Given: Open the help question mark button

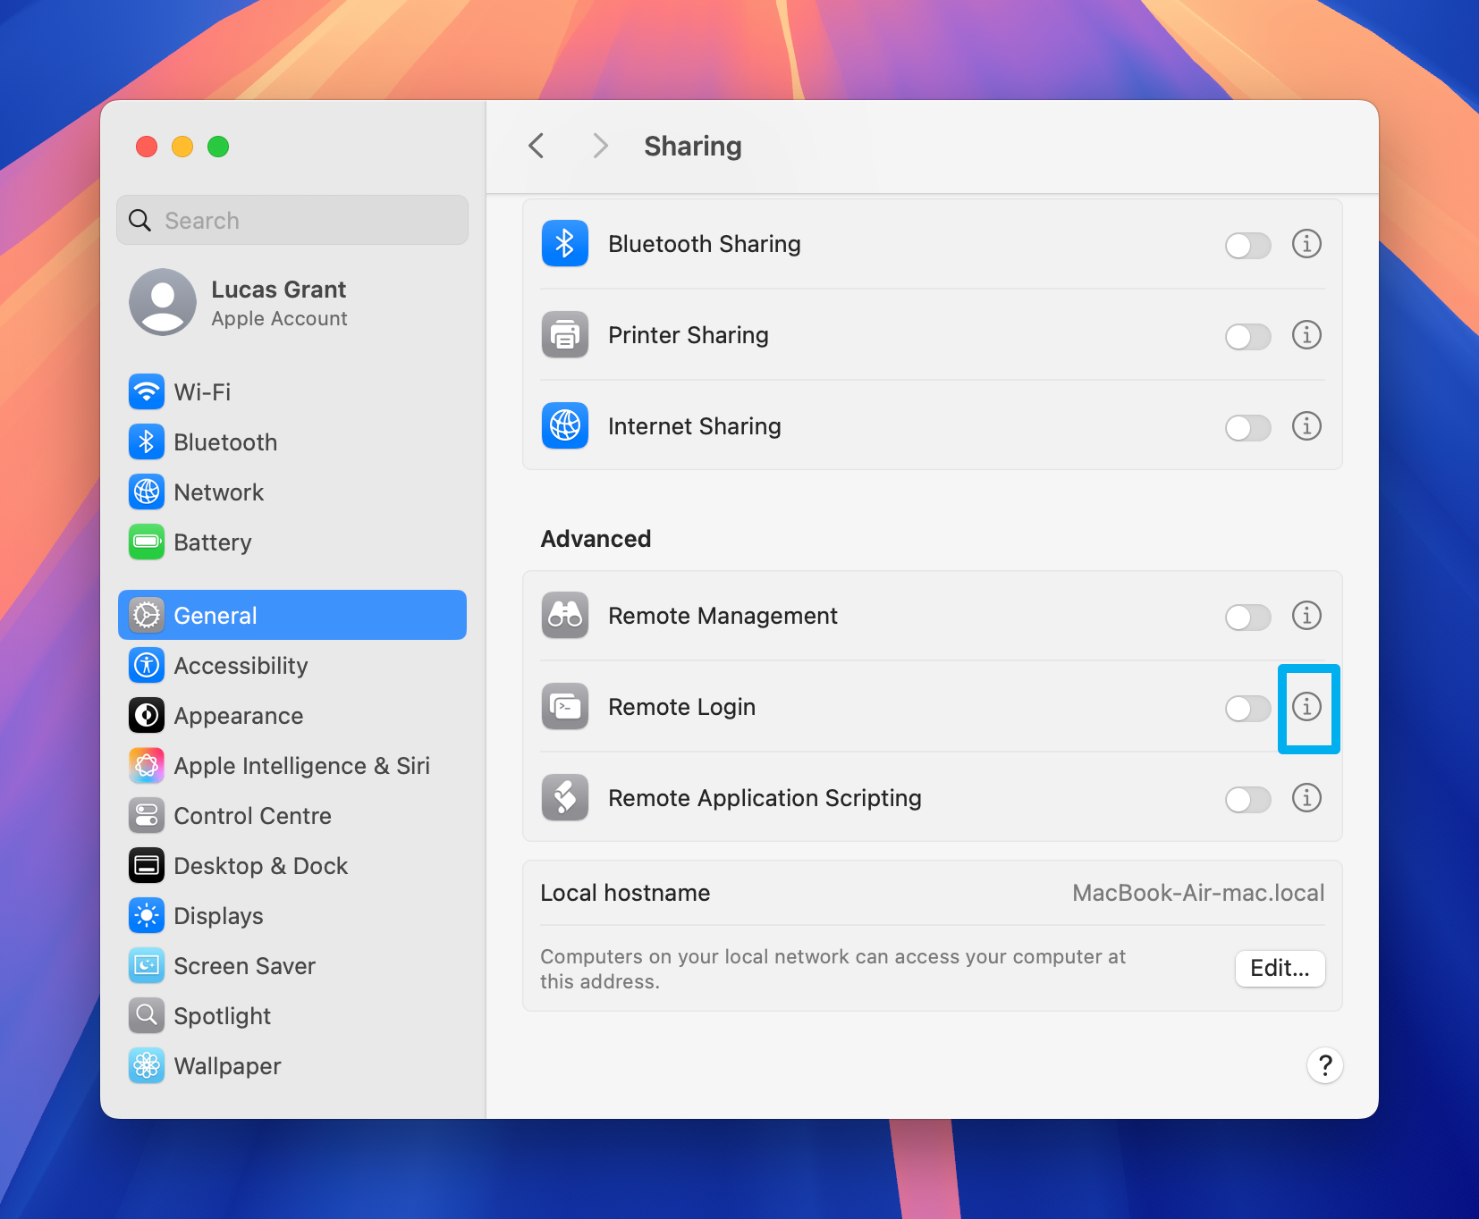Looking at the screenshot, I should point(1325,1065).
